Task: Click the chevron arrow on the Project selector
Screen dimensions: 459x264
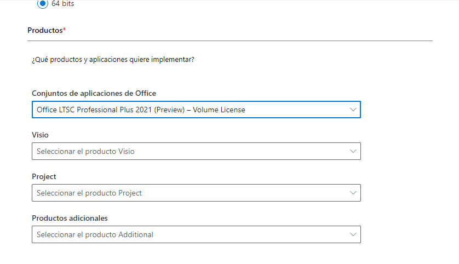Action: [x=353, y=193]
